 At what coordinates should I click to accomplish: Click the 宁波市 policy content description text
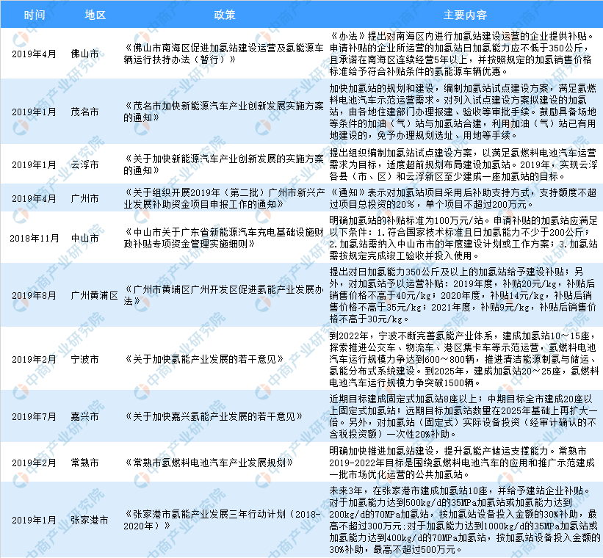[464, 358]
